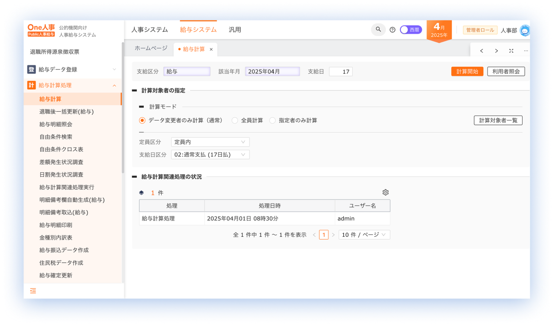Click the table settings gear icon
554x326 pixels.
[x=385, y=192]
